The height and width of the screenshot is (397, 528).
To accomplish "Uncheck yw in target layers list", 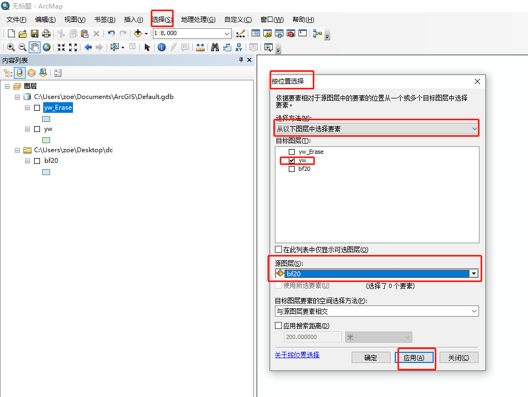I will [291, 161].
